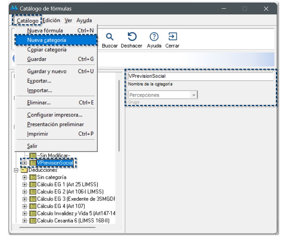Open Ayuda help icon in toolbar
The width and height of the screenshot is (281, 237).
tap(154, 37)
